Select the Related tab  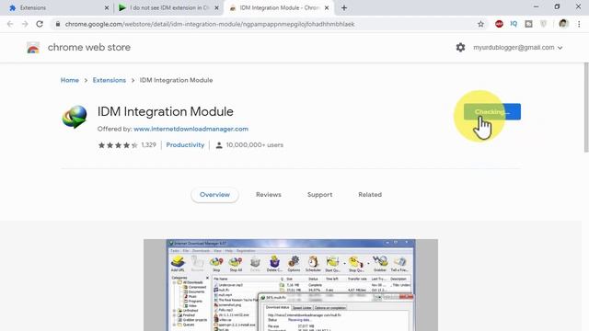(370, 195)
